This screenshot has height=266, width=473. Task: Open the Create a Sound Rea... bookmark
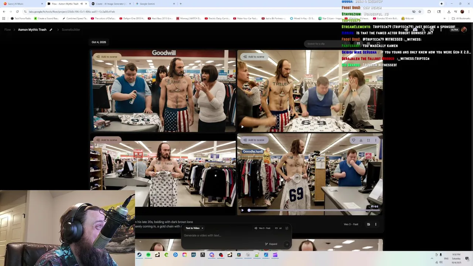pos(46,18)
